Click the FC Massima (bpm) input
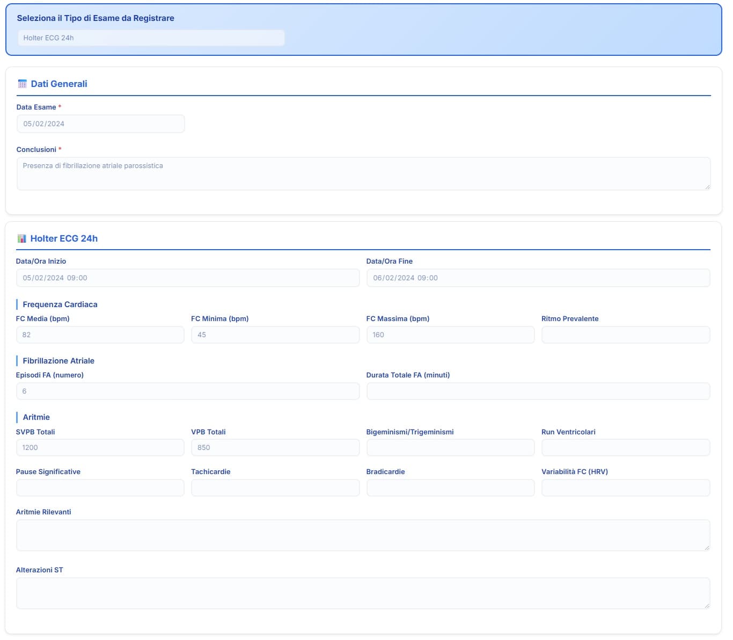Image resolution: width=733 pixels, height=640 pixels. 450,335
